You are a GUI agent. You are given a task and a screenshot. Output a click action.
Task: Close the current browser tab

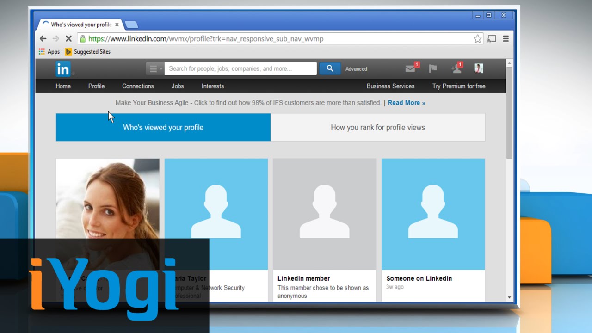[x=117, y=25]
